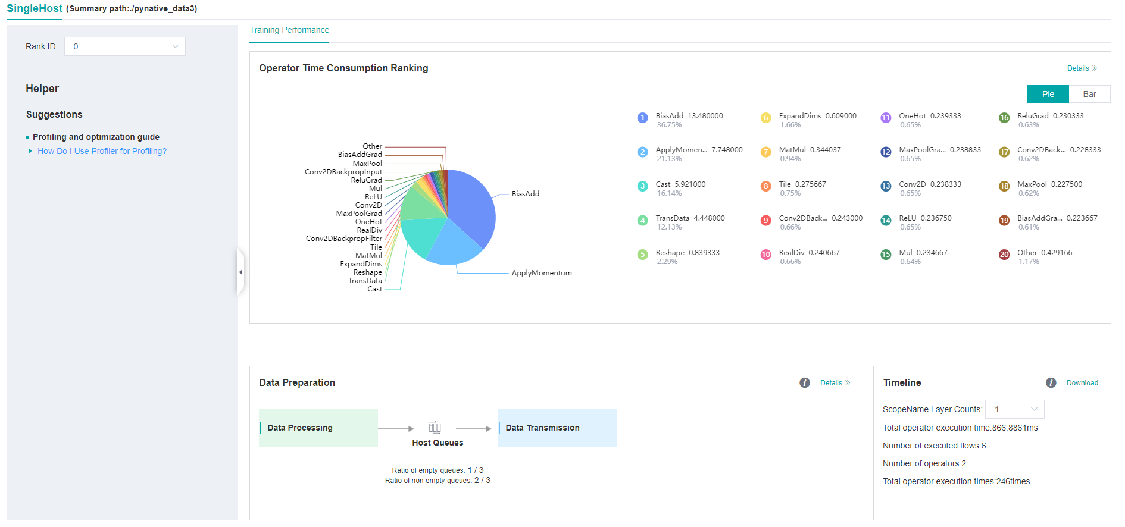Click the Timeline info icon

[x=1051, y=383]
